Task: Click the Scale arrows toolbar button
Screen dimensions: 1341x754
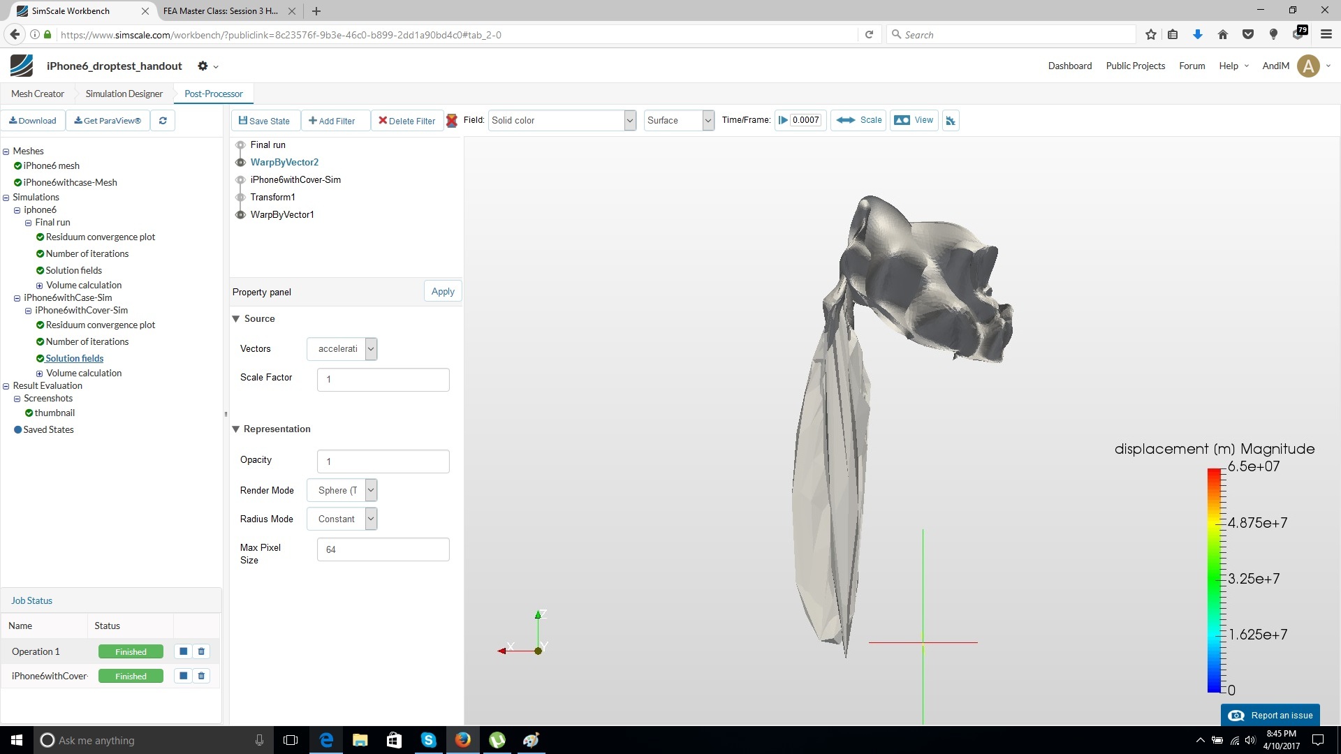Action: point(859,120)
